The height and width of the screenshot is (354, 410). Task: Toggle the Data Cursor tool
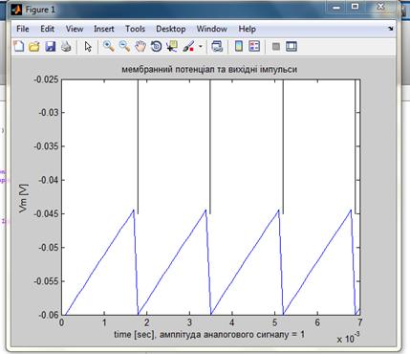(x=172, y=47)
